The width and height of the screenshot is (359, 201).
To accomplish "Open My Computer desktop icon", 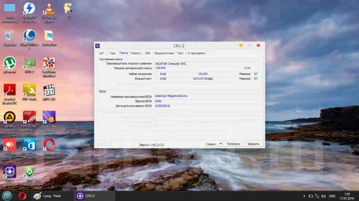I will 10,12.
